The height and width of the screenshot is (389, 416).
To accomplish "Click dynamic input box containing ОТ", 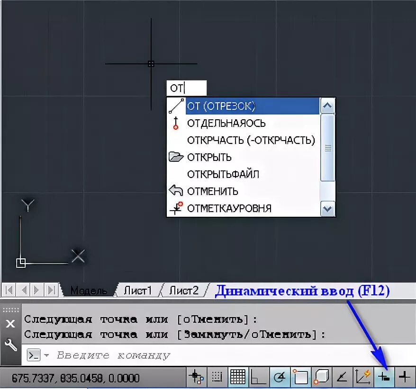I will click(x=187, y=88).
